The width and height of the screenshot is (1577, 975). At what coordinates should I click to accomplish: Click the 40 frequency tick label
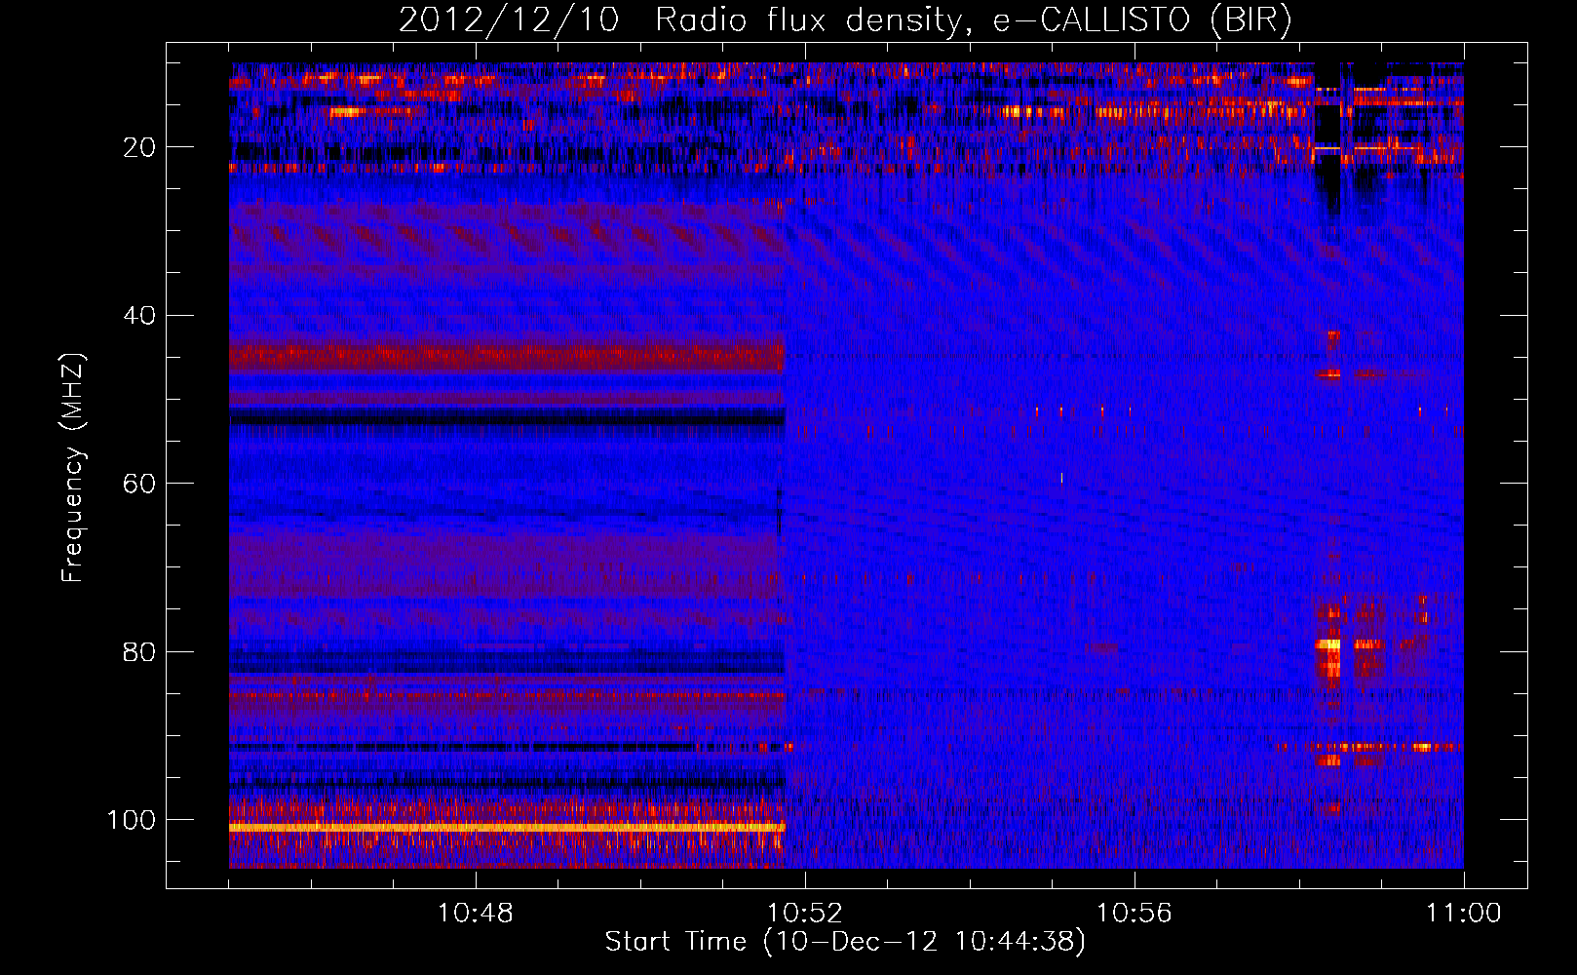click(139, 315)
